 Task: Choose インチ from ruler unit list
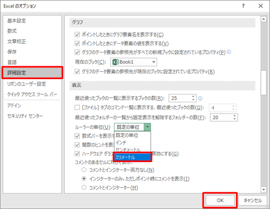coord(132,143)
